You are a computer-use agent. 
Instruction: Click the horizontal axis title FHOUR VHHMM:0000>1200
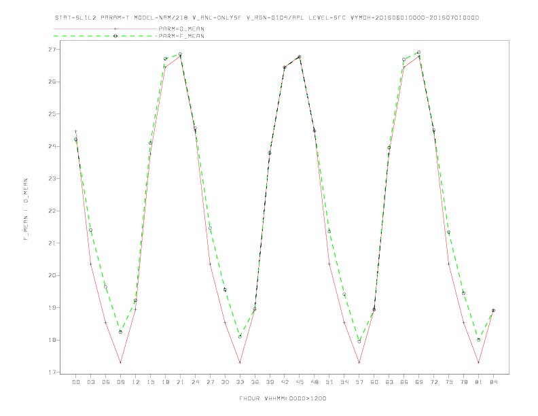(x=283, y=398)
